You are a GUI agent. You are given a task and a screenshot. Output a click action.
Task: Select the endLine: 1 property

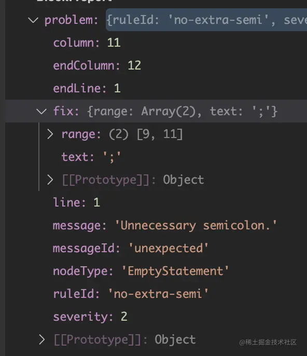coord(87,88)
